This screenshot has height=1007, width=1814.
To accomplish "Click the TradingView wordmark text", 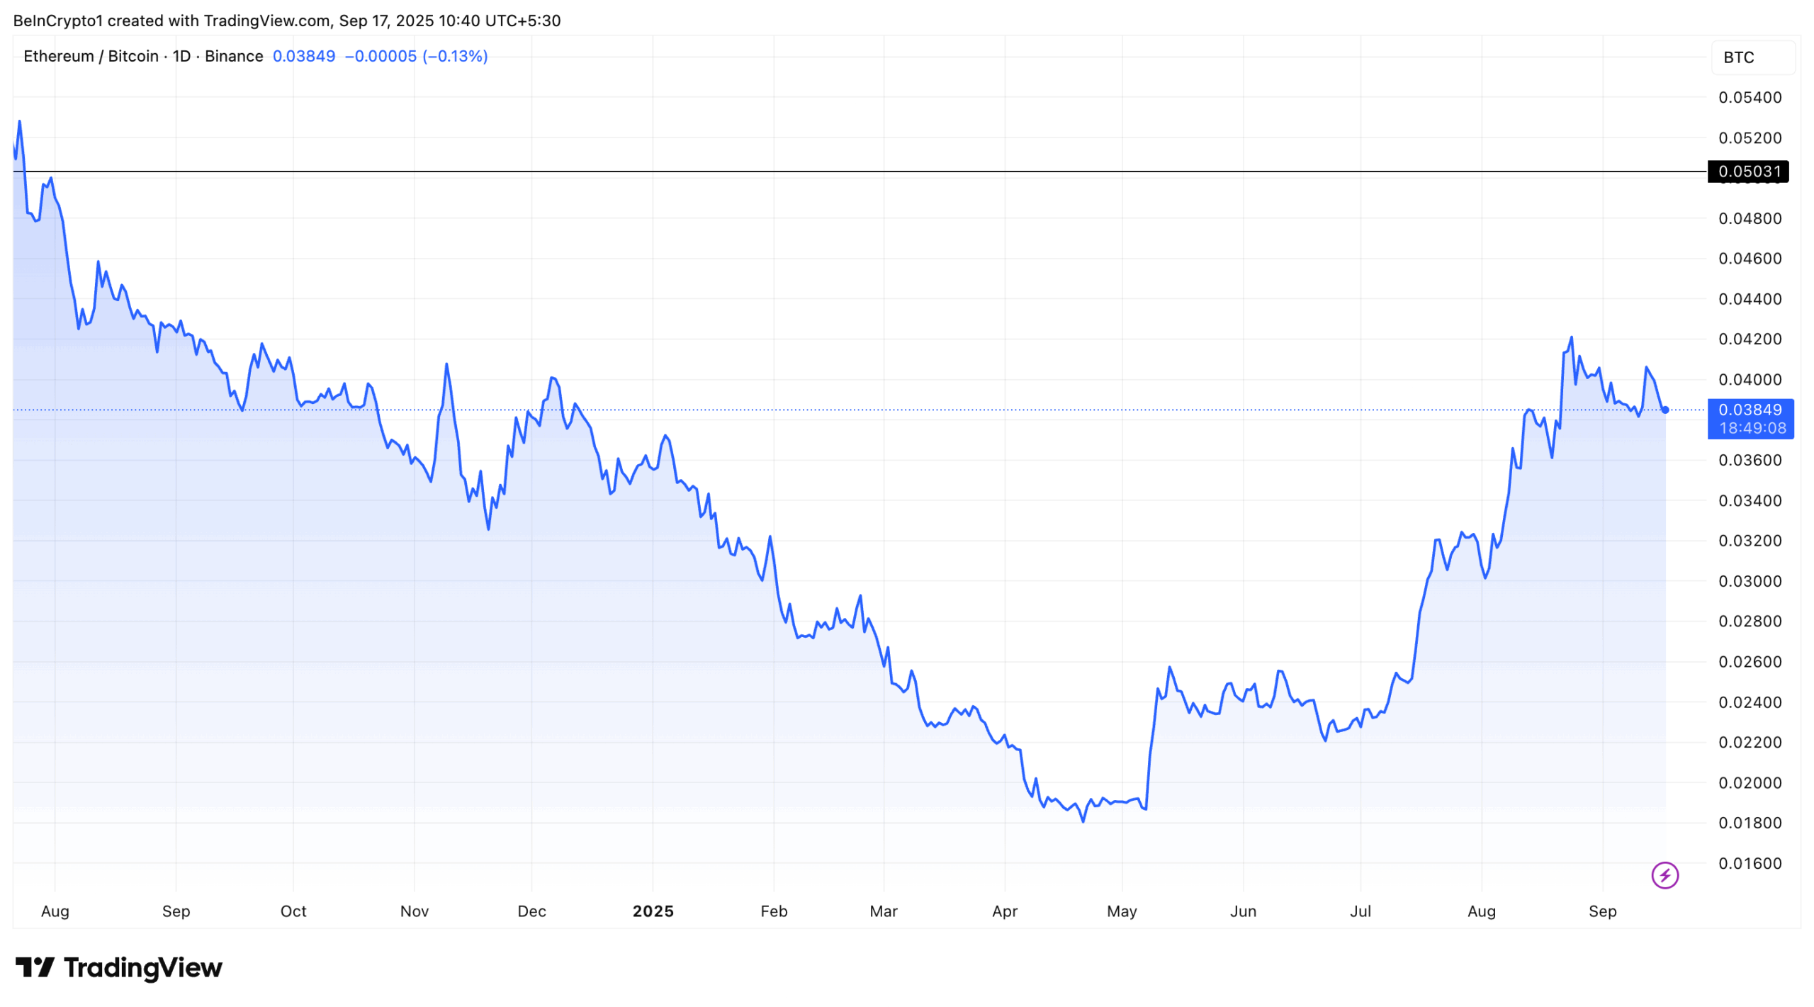I will [143, 967].
